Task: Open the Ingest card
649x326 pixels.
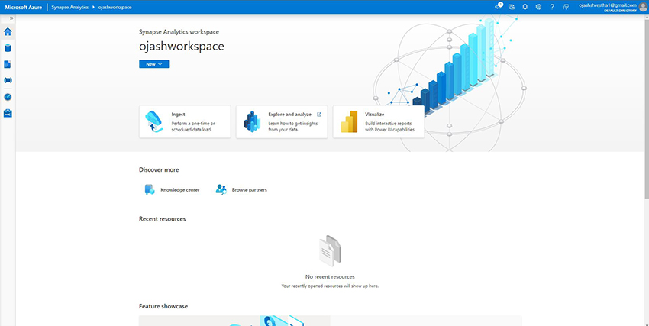Action: pos(185,121)
